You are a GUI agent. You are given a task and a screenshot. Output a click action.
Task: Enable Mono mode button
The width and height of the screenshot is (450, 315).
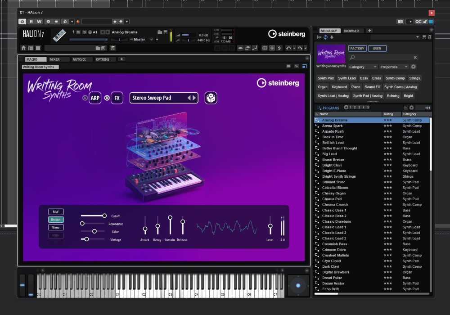[x=56, y=227]
